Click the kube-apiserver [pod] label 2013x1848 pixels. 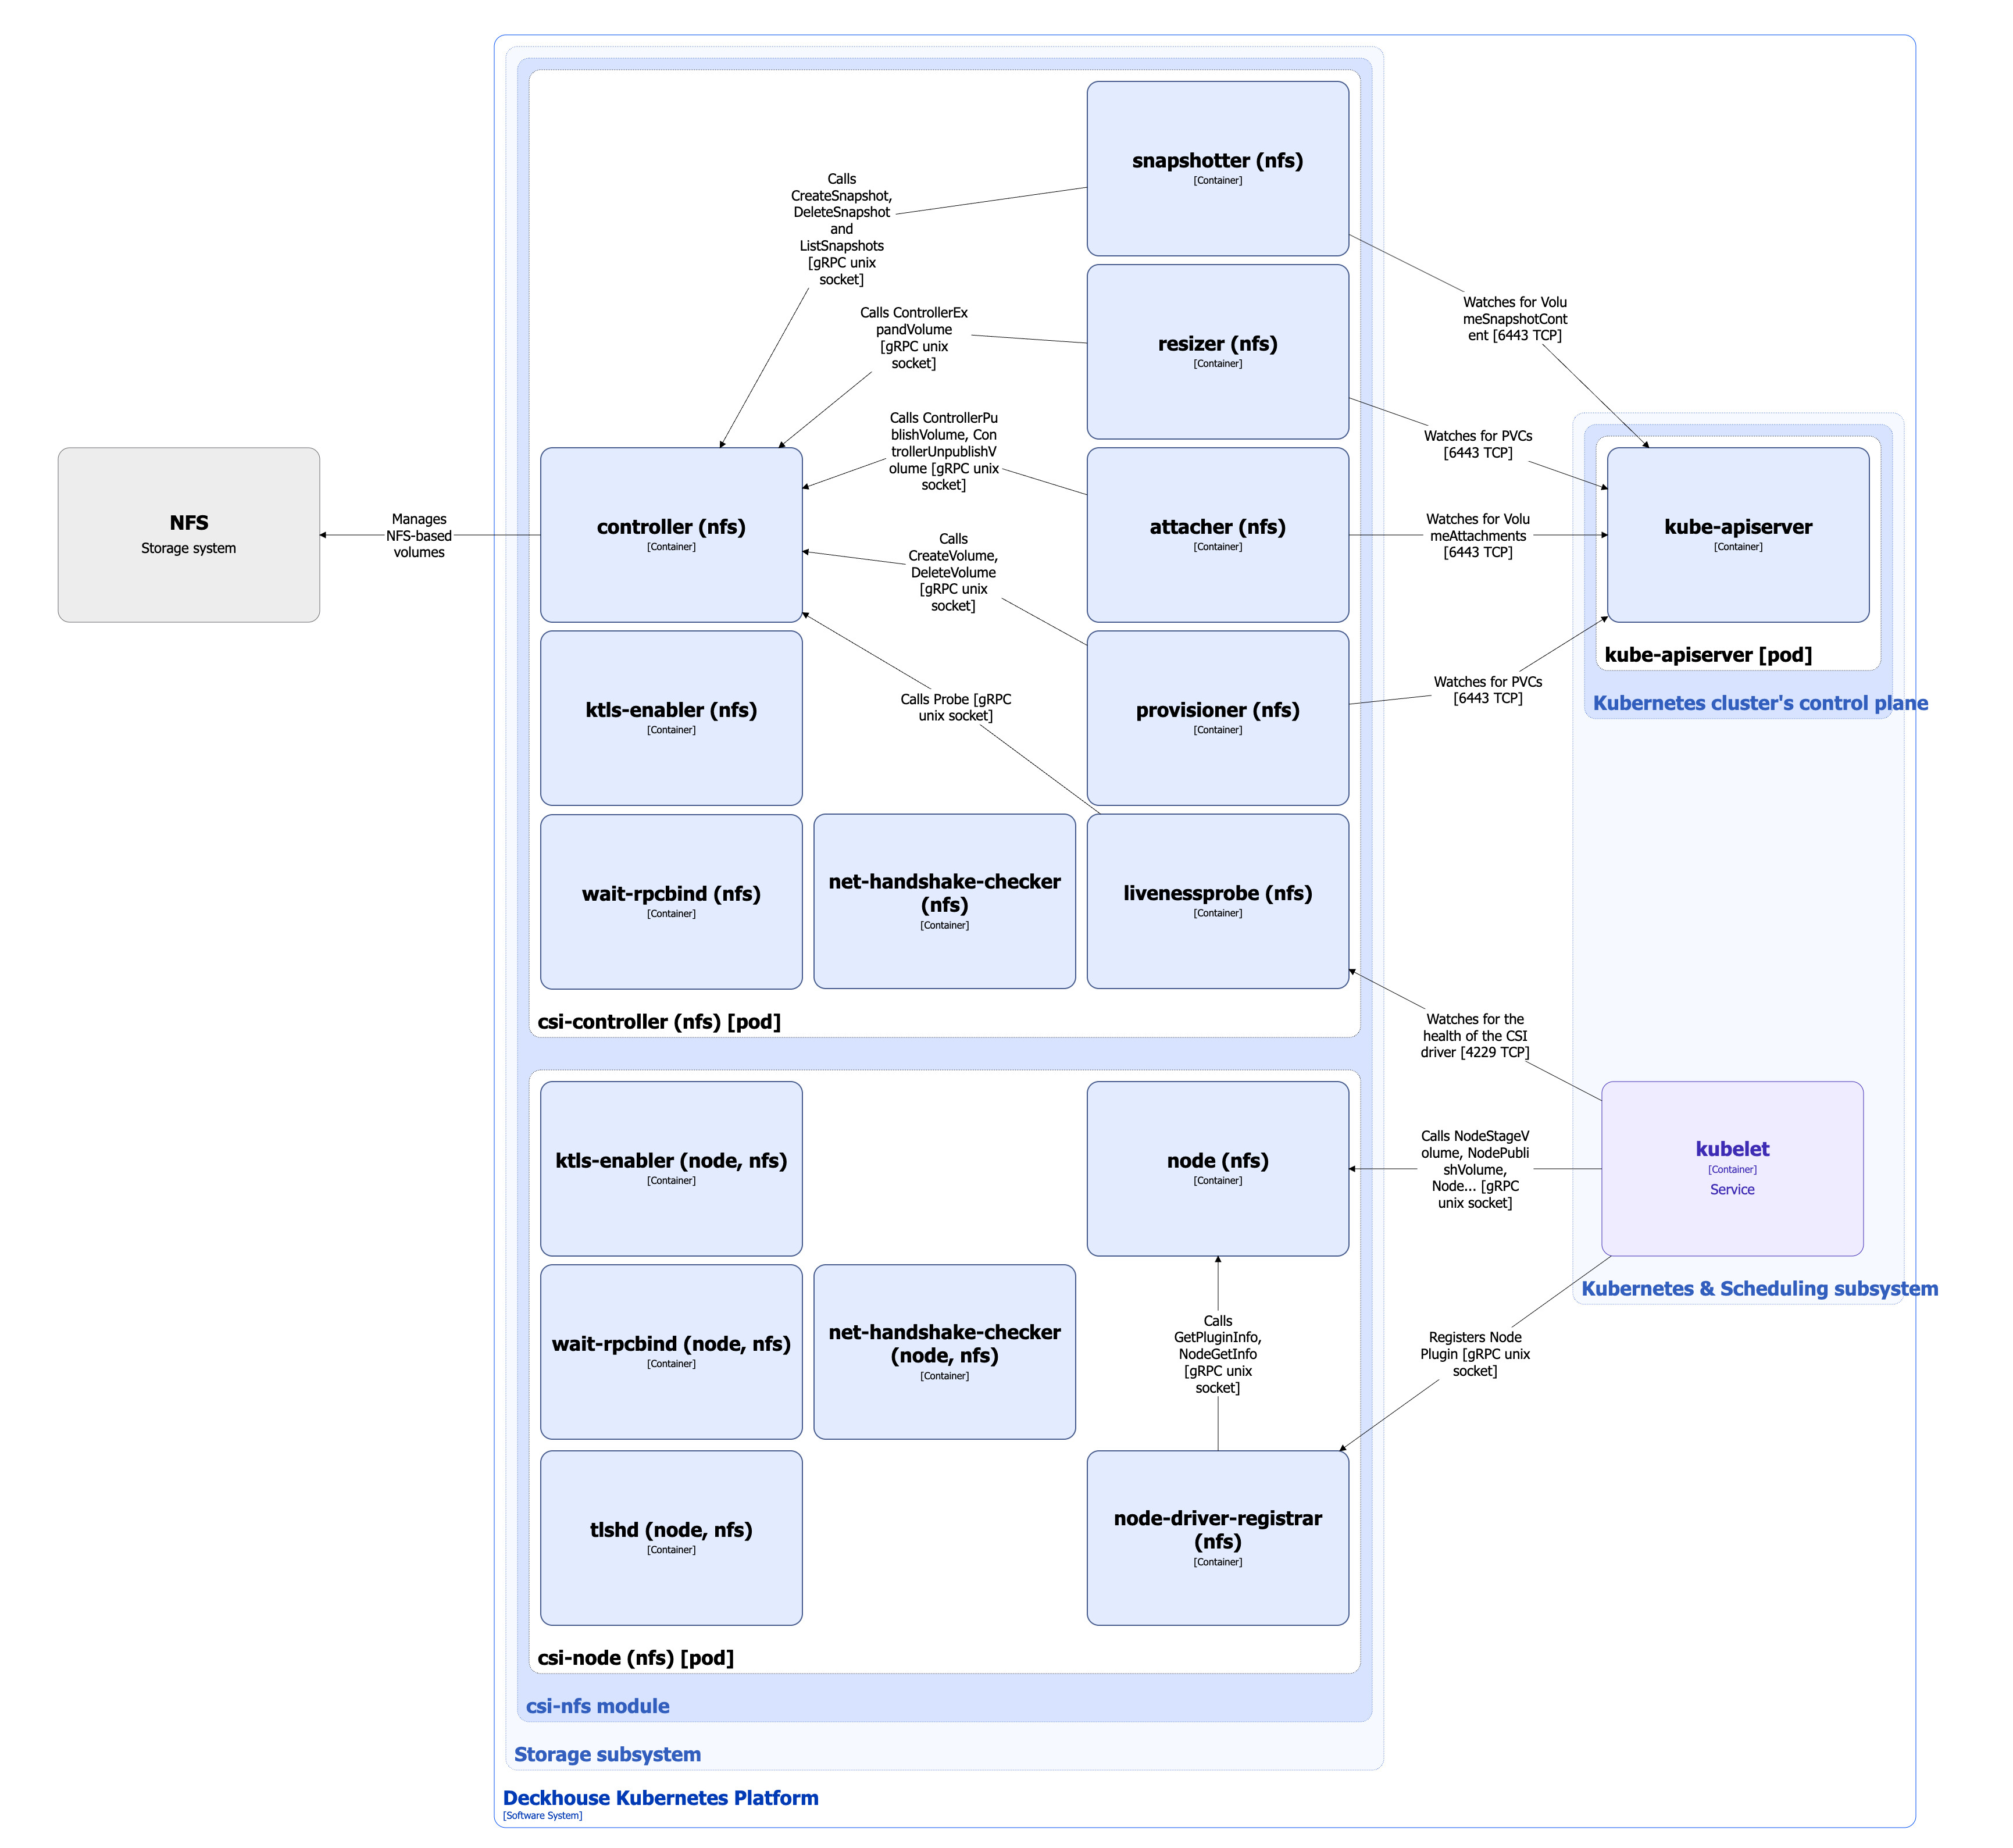(x=1708, y=655)
